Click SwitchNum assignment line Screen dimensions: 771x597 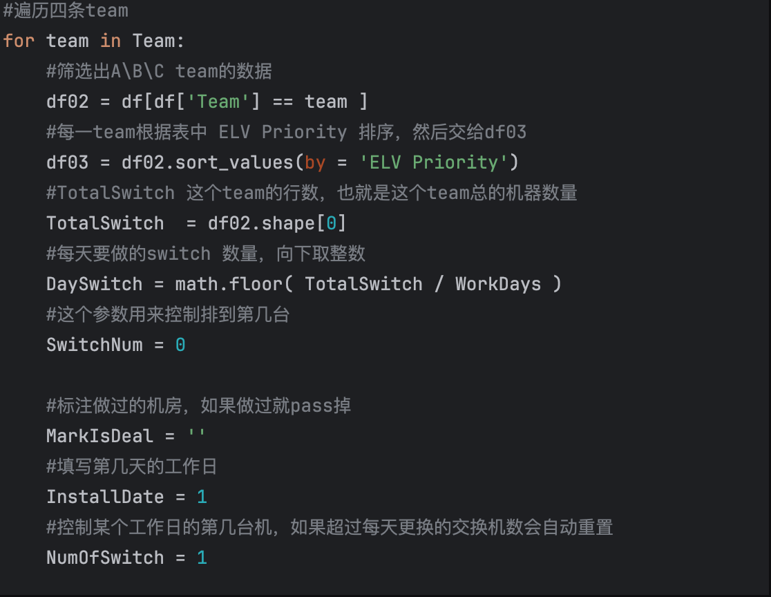pos(116,345)
